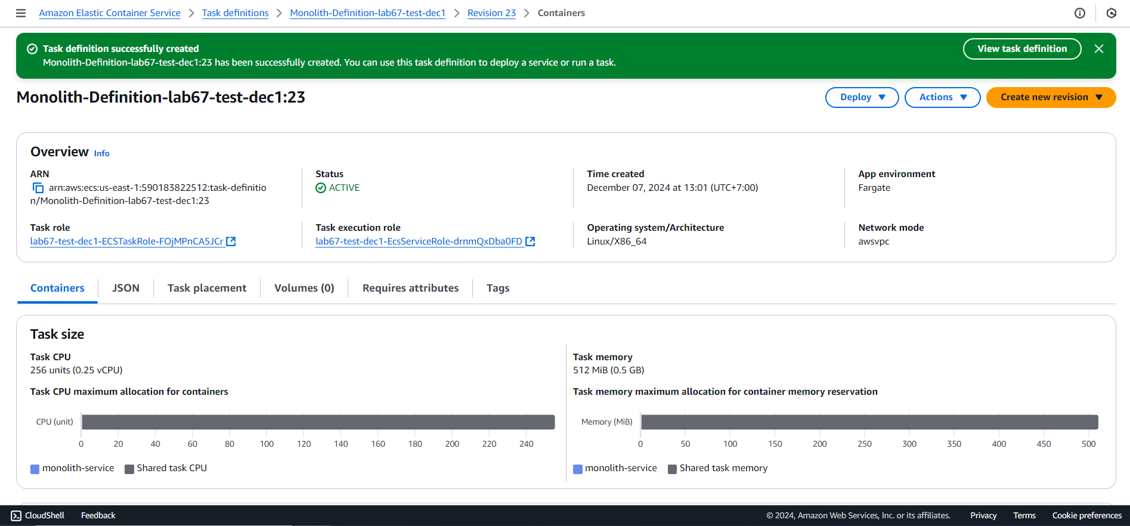Click the Shared task CPU legend swatch
This screenshot has height=526, width=1130.
tap(129, 469)
